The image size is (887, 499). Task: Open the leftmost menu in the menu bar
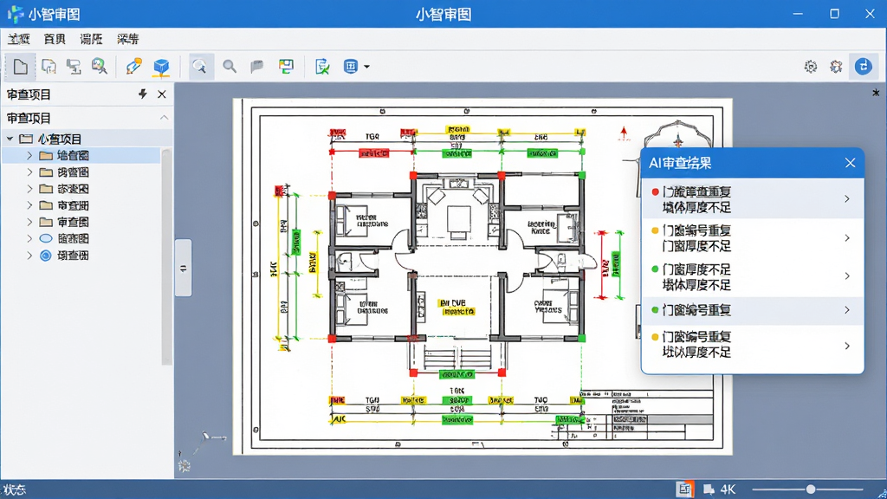19,39
